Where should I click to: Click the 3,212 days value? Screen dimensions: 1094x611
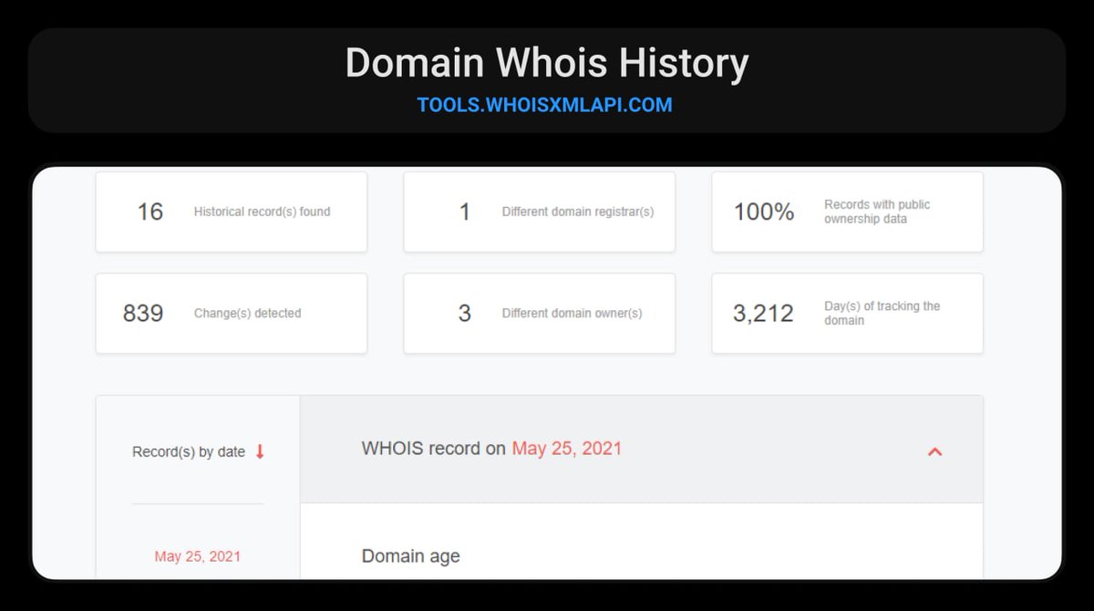(763, 314)
